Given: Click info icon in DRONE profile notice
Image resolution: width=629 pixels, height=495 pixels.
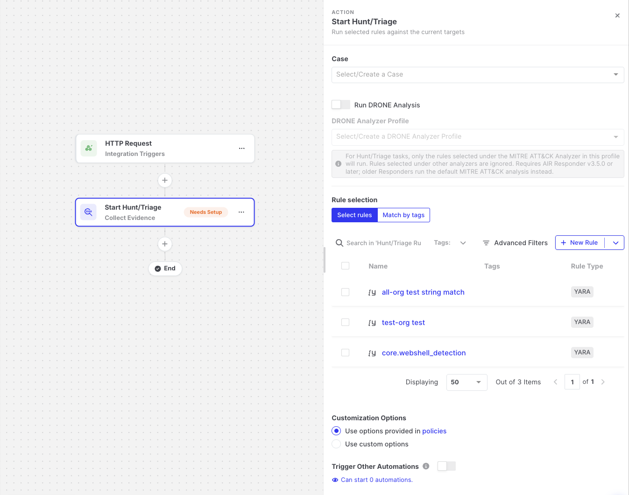Looking at the screenshot, I should click(339, 164).
